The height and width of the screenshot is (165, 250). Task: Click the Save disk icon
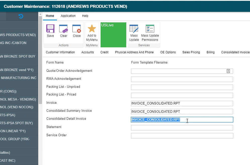point(50,29)
